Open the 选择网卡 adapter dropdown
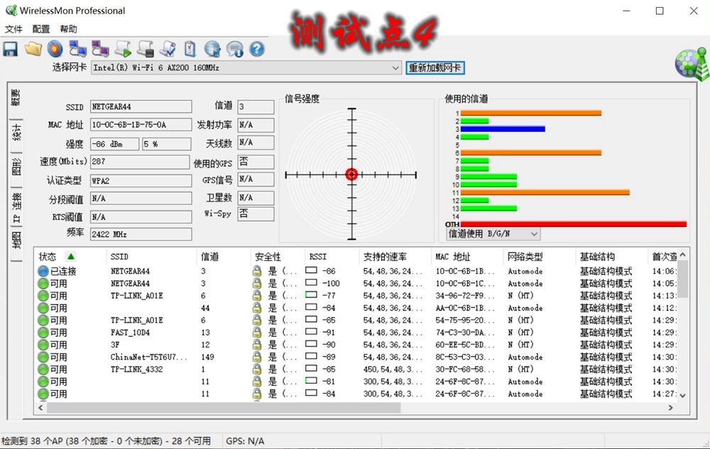Image resolution: width=710 pixels, height=449 pixels. (x=395, y=68)
